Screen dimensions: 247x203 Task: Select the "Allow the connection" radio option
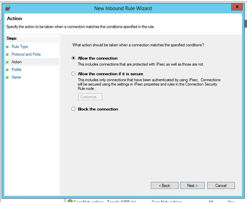click(73, 58)
